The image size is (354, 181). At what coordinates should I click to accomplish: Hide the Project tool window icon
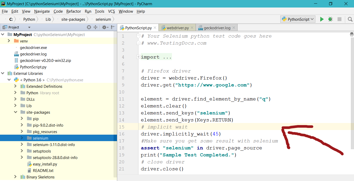point(113,27)
